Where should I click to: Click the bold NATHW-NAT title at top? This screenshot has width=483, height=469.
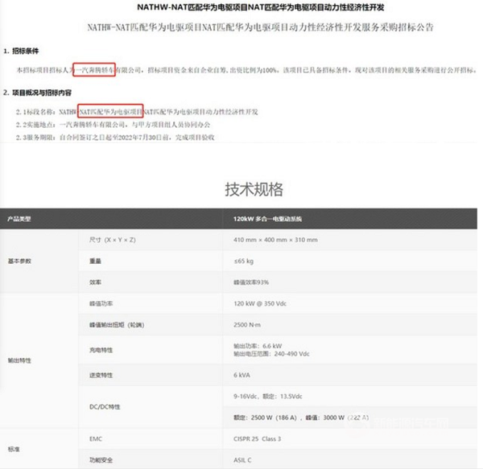pyautogui.click(x=241, y=8)
